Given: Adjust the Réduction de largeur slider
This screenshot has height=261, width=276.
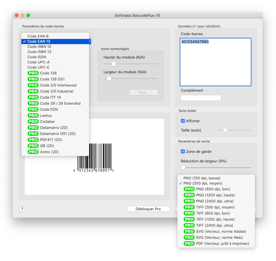Looking at the screenshot, I should [183, 168].
